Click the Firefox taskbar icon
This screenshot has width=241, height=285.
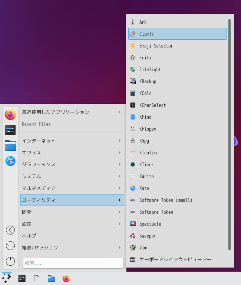[66, 278]
